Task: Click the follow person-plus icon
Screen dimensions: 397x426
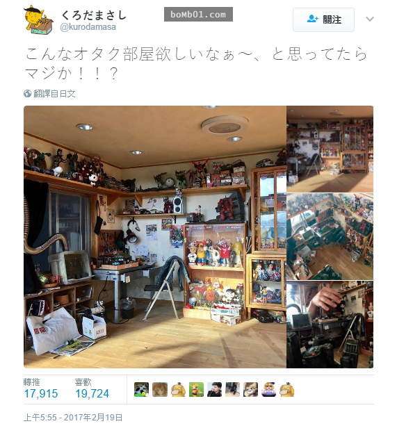Action: coord(312,19)
